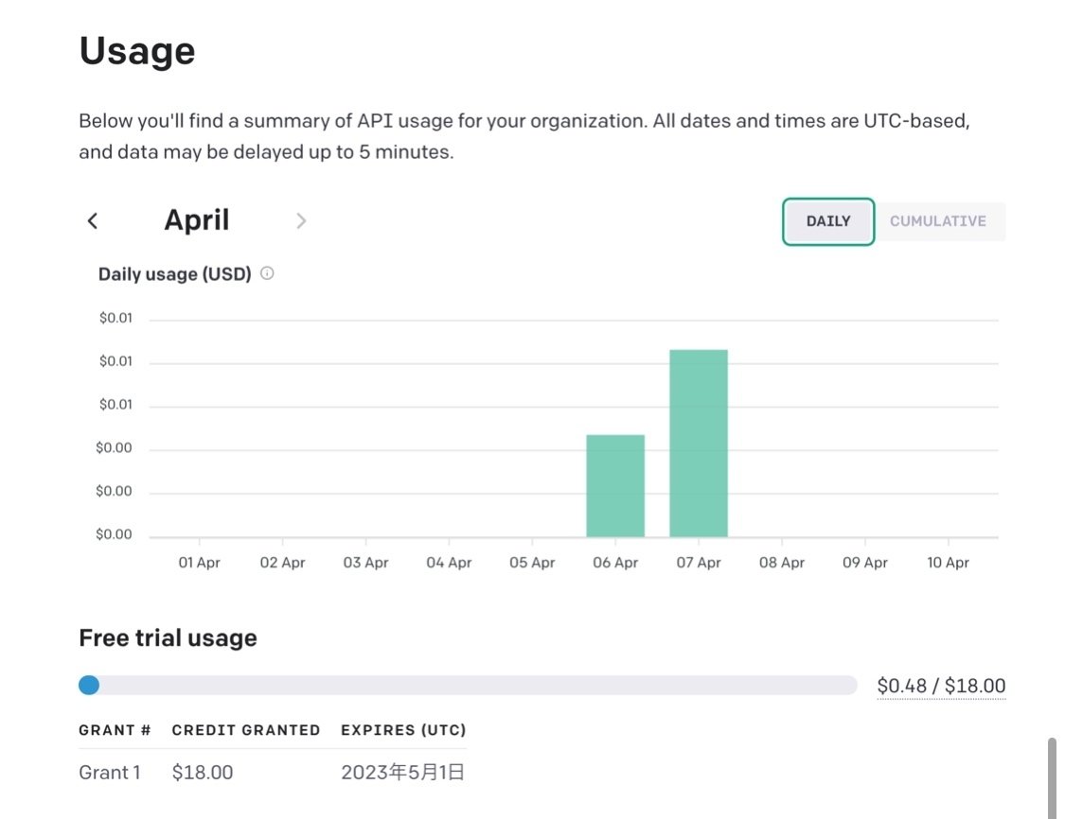The image size is (1065, 819).
Task: Go to next month using right chevron
Action: tap(301, 220)
